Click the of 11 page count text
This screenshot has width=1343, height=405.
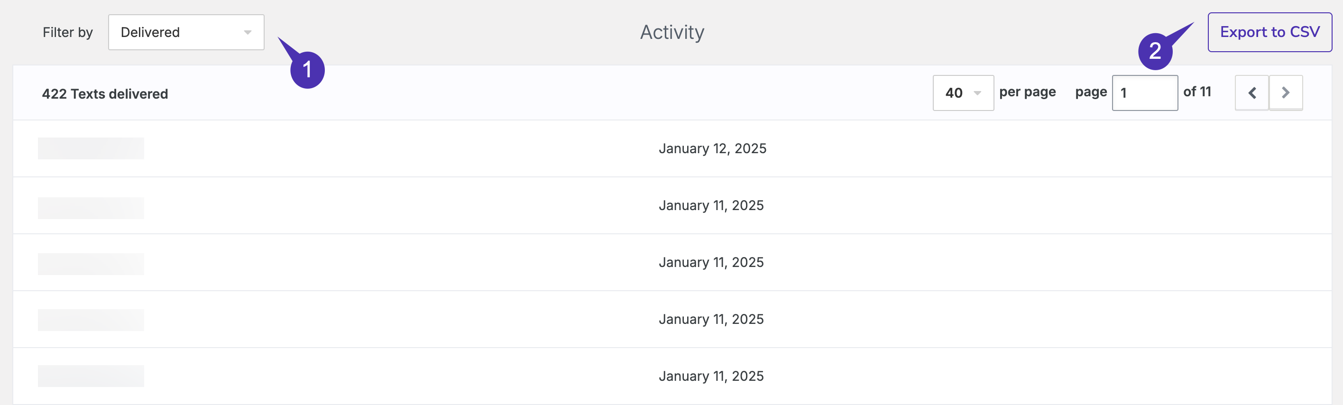(1197, 92)
